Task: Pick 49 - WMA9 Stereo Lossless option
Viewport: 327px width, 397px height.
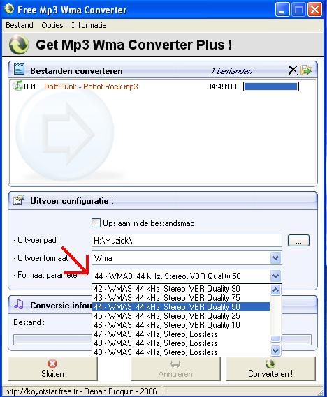Action: 181,352
